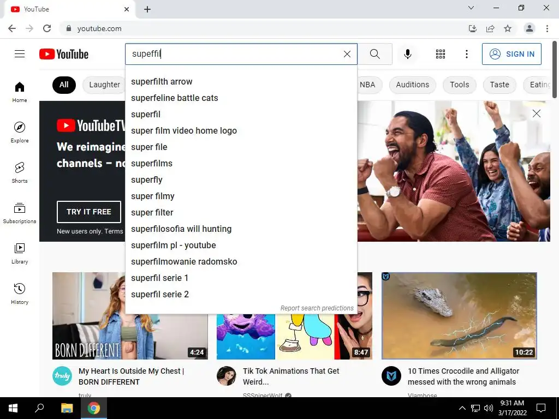
Task: Select the NBA filter chip
Action: tap(367, 85)
